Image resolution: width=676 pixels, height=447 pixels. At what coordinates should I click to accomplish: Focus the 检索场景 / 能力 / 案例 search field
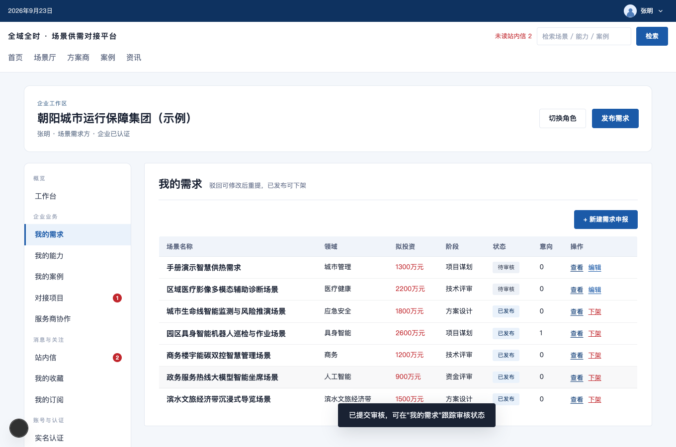(x=584, y=36)
